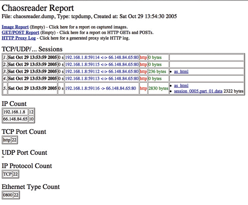Open as_html link in session 5 row

point(182,86)
